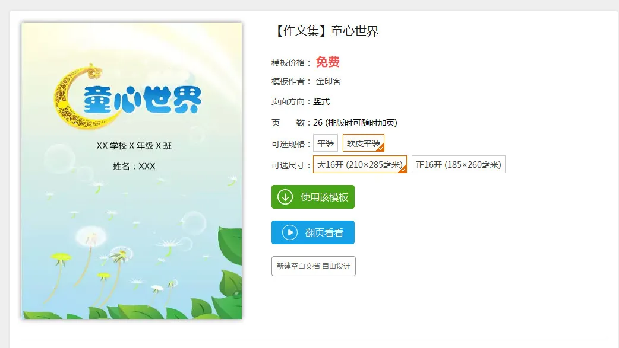Click 新建空白文档 自由设计 button
619x348 pixels.
(314, 266)
